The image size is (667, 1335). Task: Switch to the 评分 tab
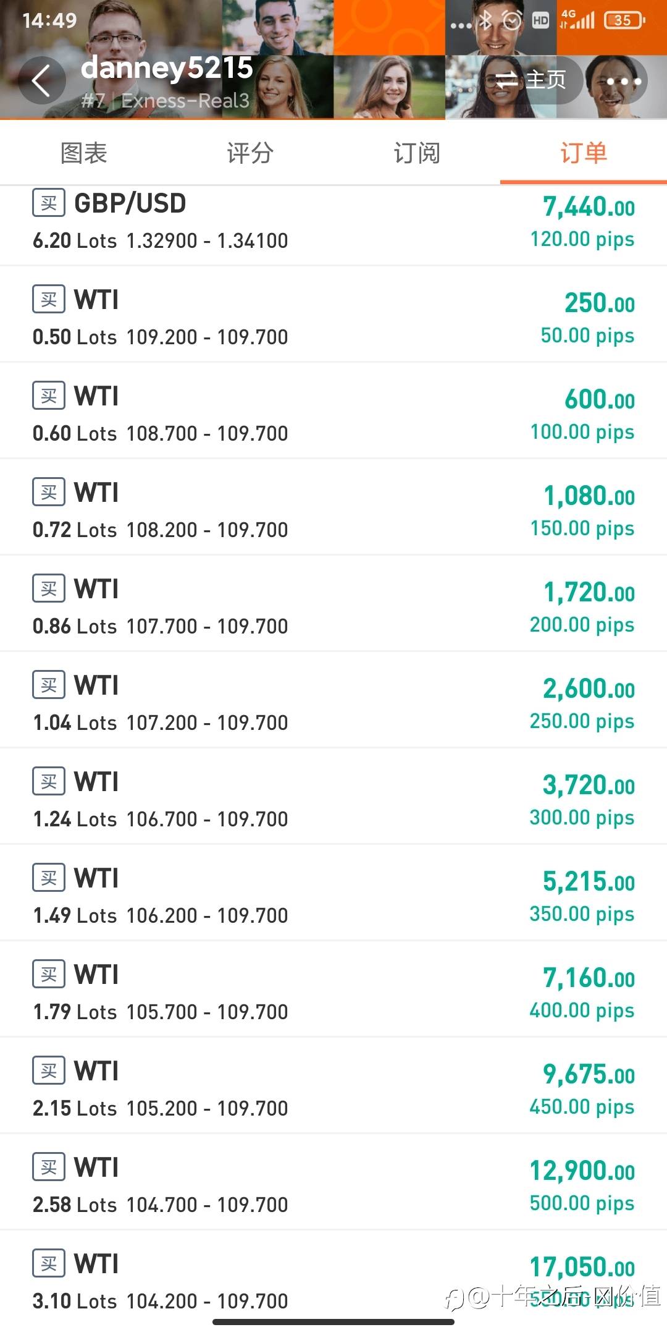pyautogui.click(x=250, y=153)
